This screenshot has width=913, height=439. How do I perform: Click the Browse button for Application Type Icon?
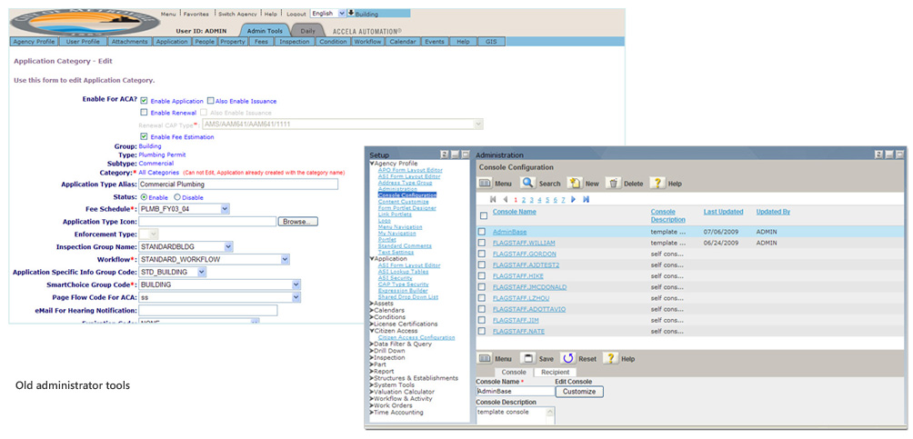coord(298,222)
